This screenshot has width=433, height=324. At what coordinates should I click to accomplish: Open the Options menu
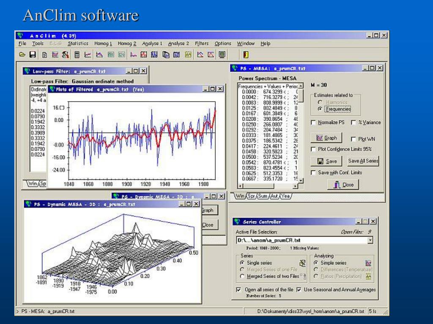coord(222,43)
